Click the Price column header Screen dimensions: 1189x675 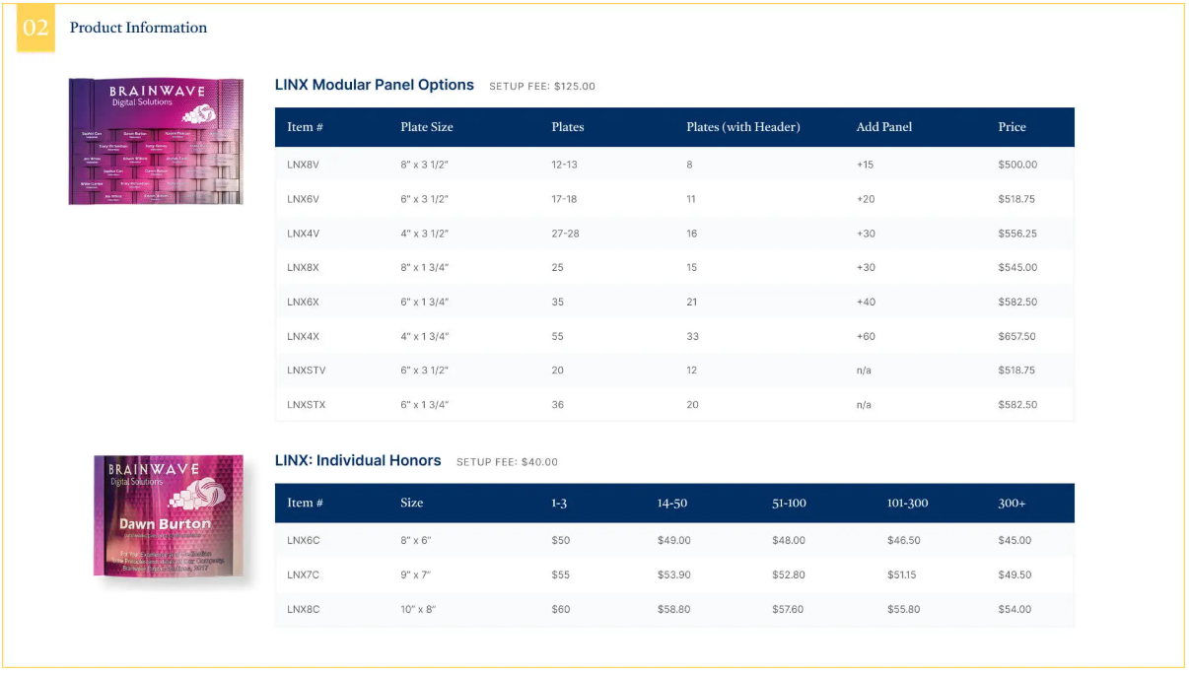click(1012, 127)
